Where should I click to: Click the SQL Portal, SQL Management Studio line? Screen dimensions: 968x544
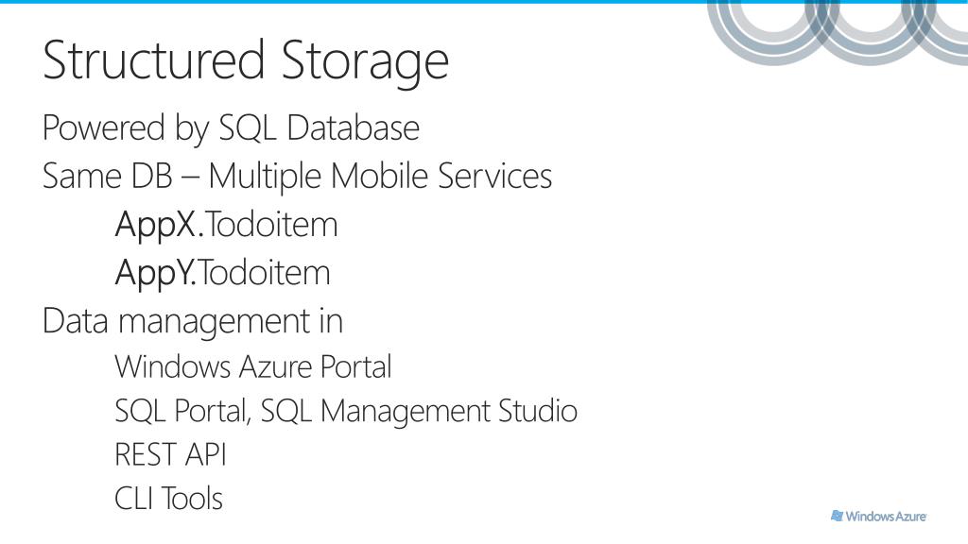tap(346, 412)
